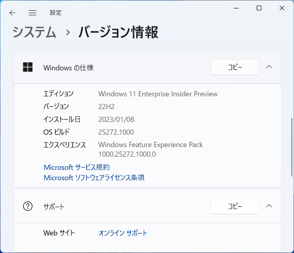
Task: Click the Windows Feature Experience Pack text
Action: tap(150, 145)
